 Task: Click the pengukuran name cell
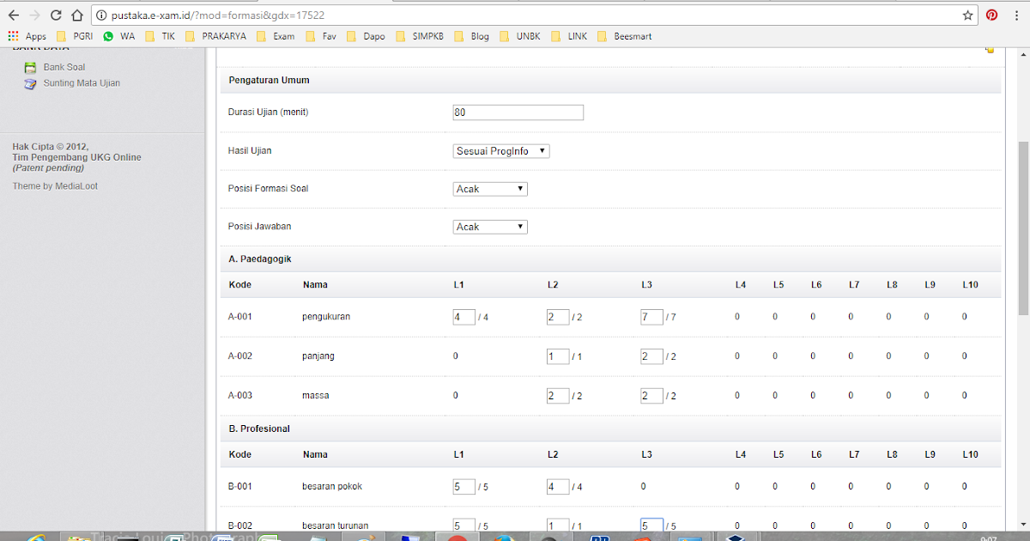(x=326, y=317)
